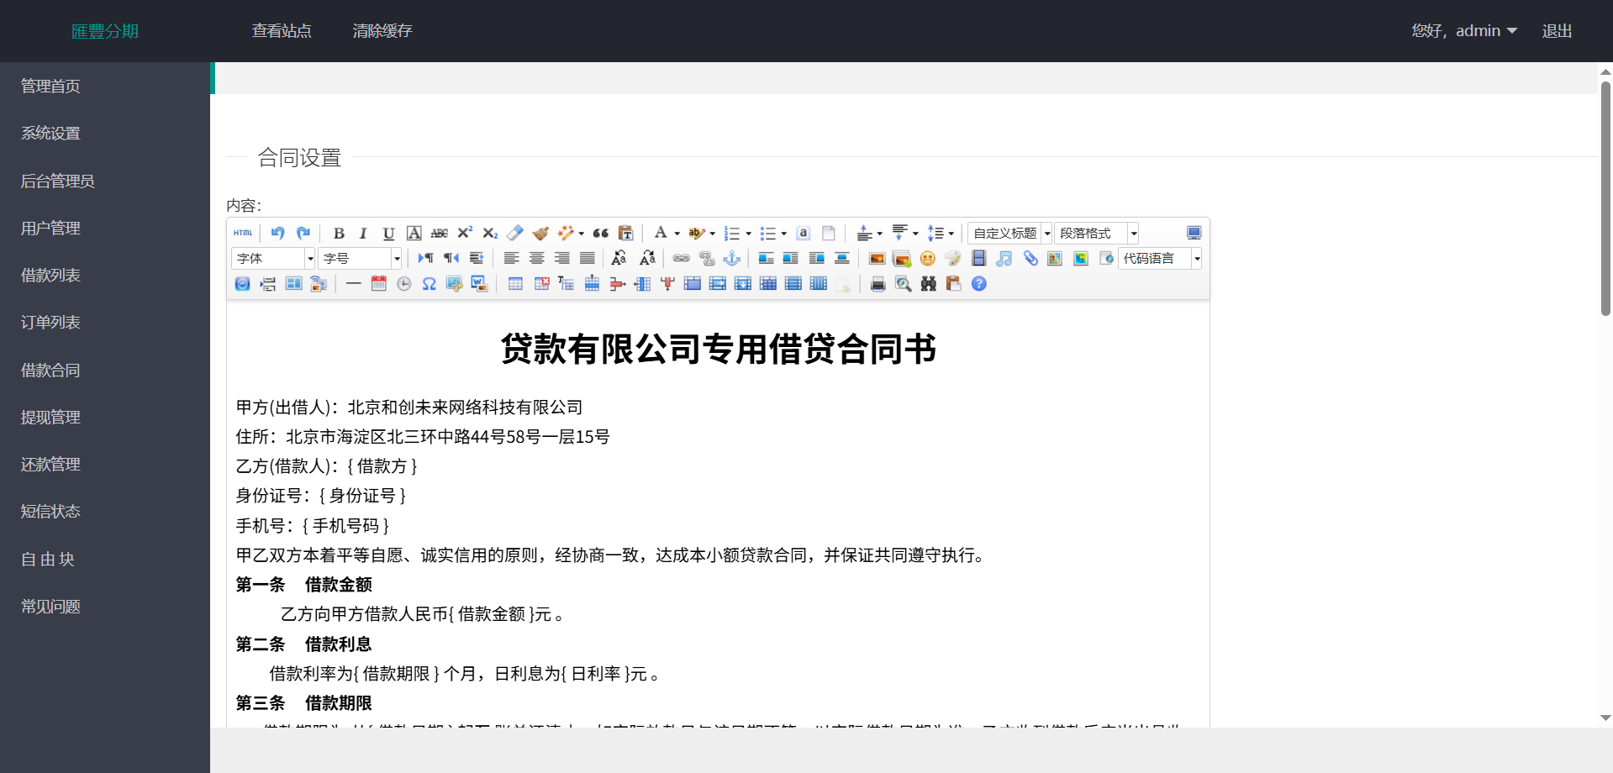
Task: Set text direction left-to-right
Action: (426, 259)
